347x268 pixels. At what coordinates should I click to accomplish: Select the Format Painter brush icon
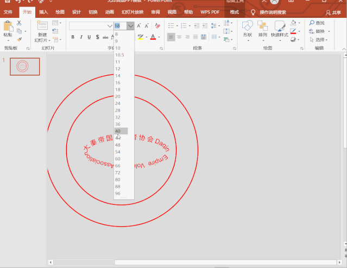pos(20,39)
